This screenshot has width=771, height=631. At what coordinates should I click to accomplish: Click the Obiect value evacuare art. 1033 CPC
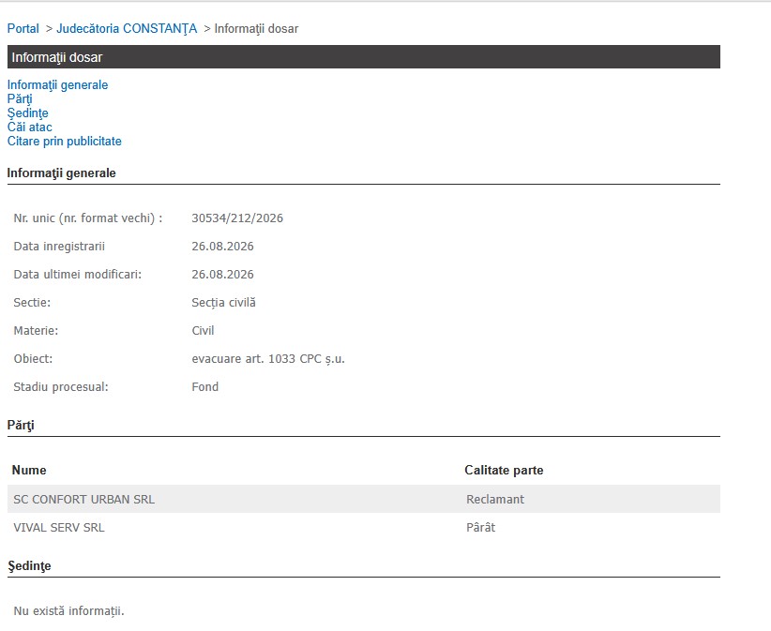(x=268, y=359)
